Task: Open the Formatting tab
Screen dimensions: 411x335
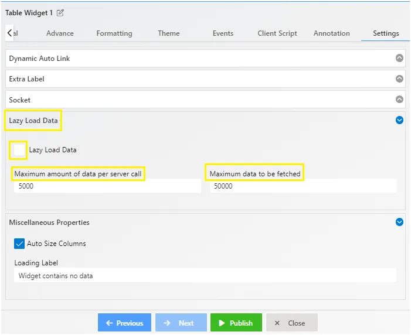Action: click(114, 33)
